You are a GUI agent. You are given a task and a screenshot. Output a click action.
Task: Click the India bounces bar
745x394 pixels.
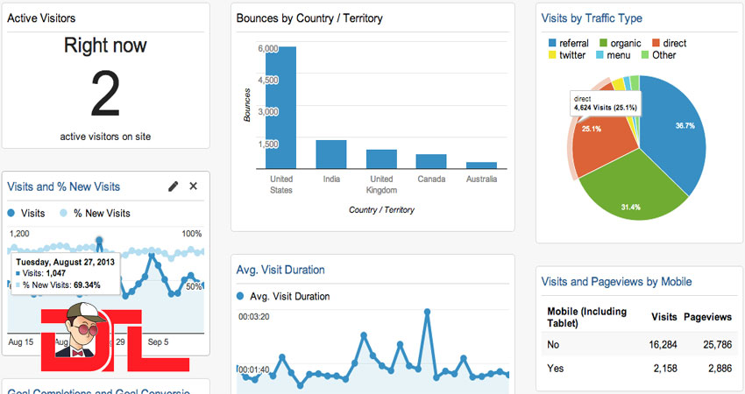[331, 154]
